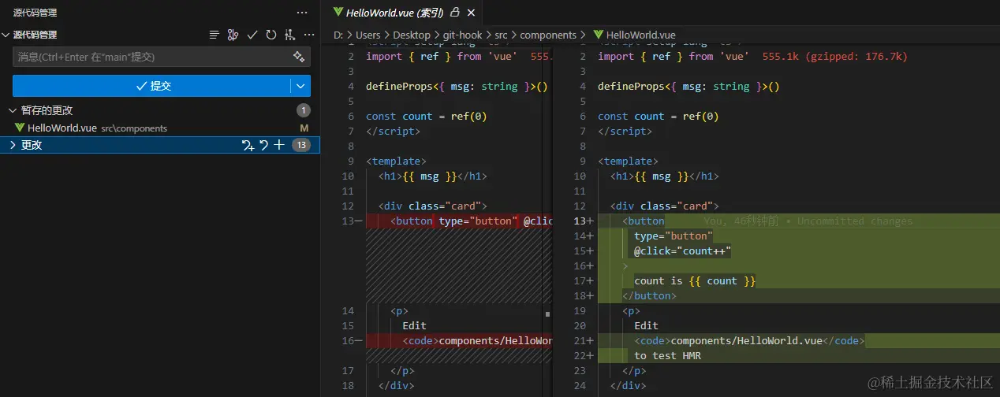The width and height of the screenshot is (1000, 397).
Task: Click breadcrumb Users
Action: click(x=368, y=35)
